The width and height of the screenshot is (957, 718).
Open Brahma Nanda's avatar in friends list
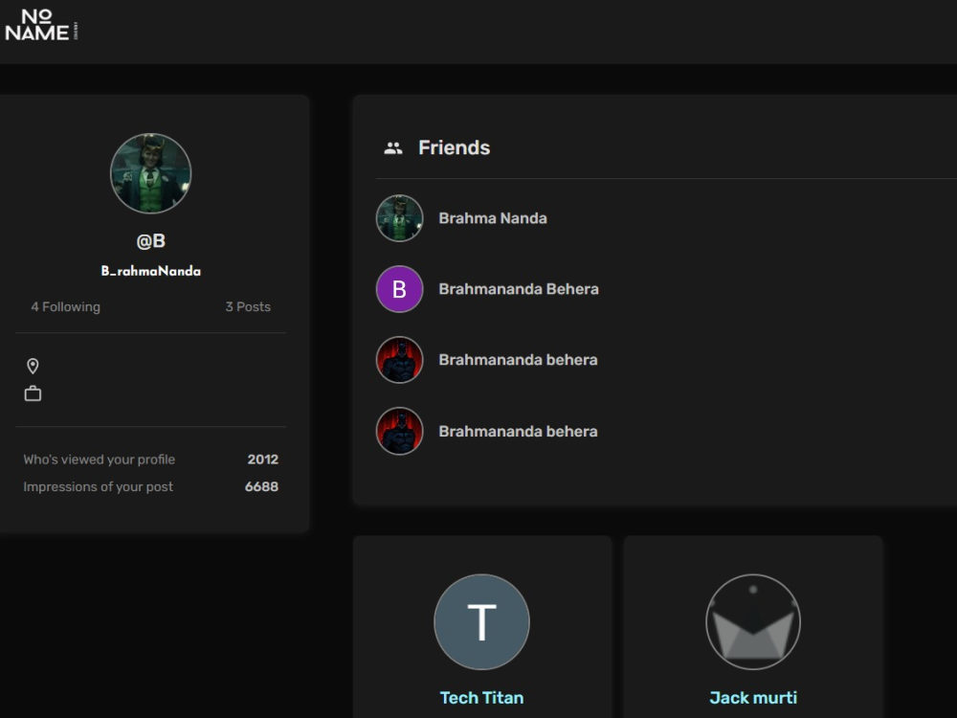(399, 218)
